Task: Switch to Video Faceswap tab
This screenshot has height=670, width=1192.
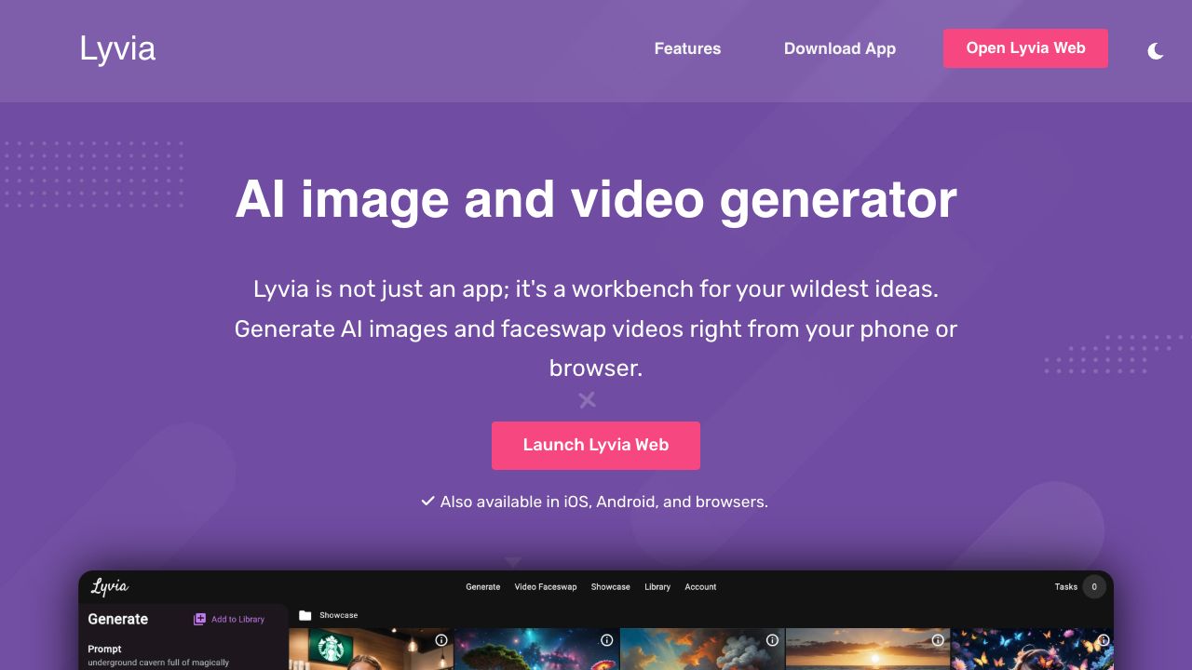Action: 546,587
